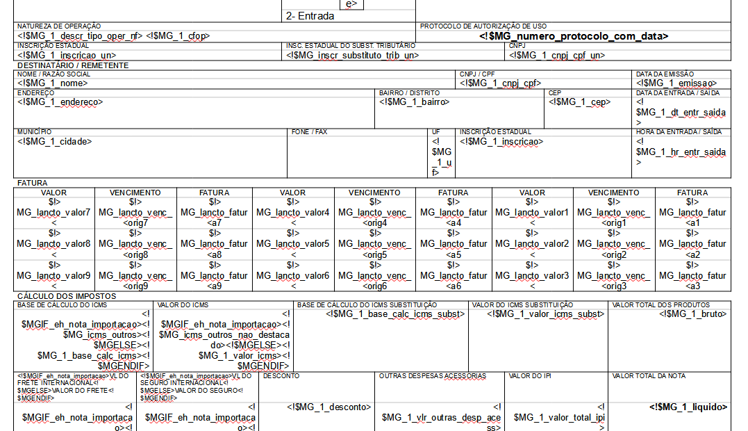
Task: Click the <!$MG_1_cnpj_cpf> placeholder
Action: (501, 83)
